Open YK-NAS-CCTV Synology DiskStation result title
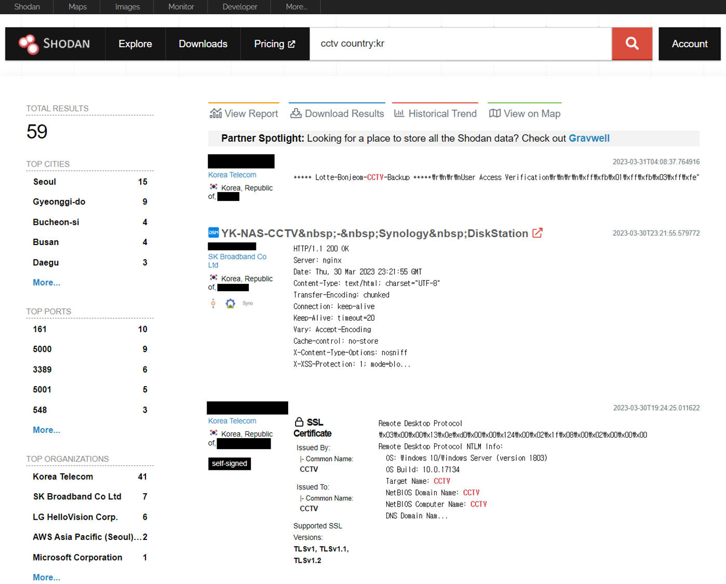726x584 pixels. coord(374,233)
